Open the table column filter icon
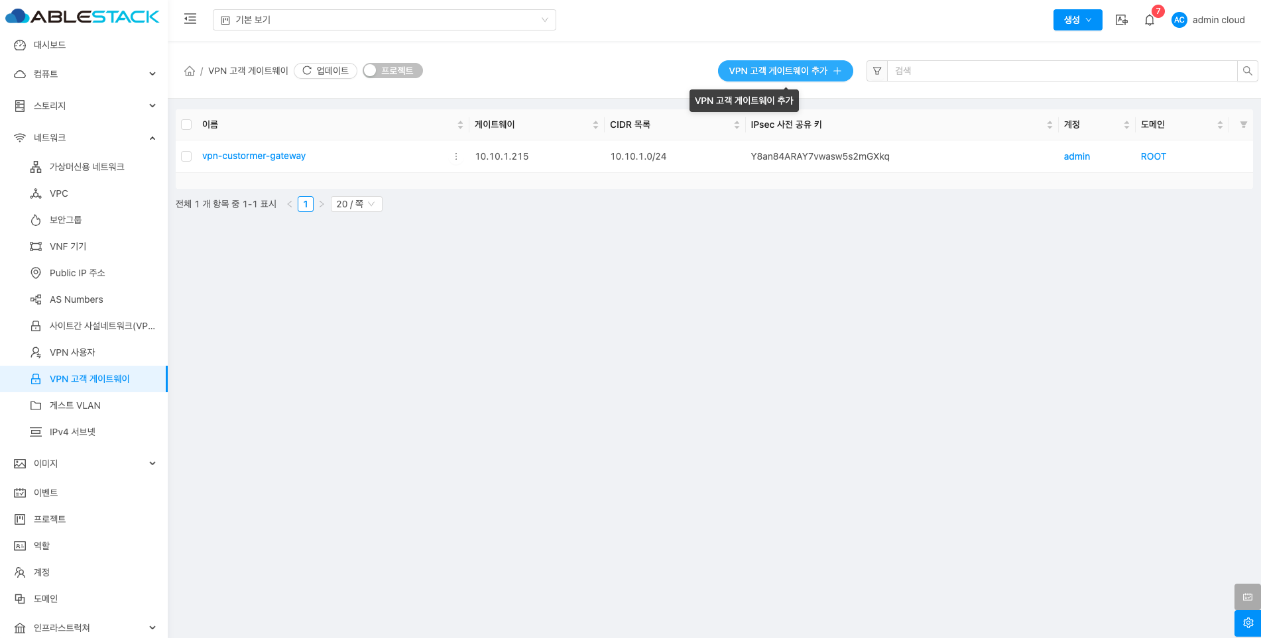Screen dimensions: 1261x638 [1244, 125]
